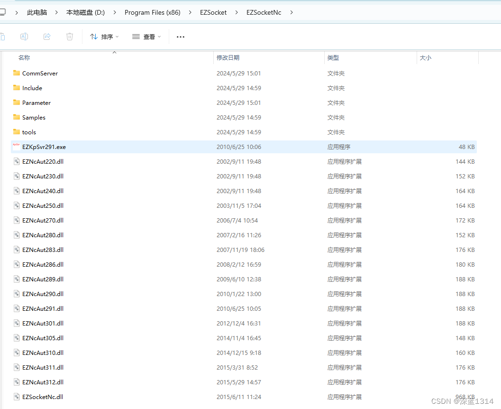The image size is (501, 409).
Task: Click the EZNcAut270.dll file icon
Action: 17,220
